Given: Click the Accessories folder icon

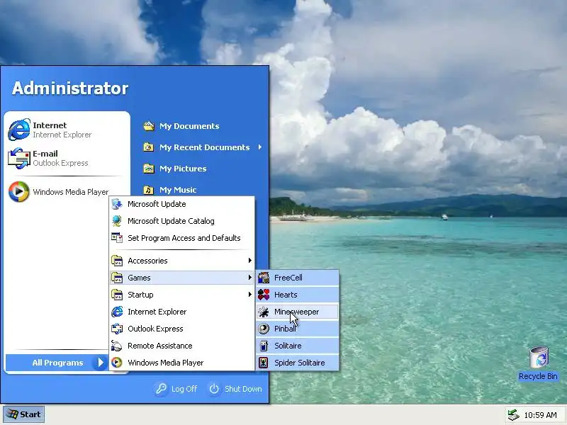Looking at the screenshot, I should (x=117, y=261).
